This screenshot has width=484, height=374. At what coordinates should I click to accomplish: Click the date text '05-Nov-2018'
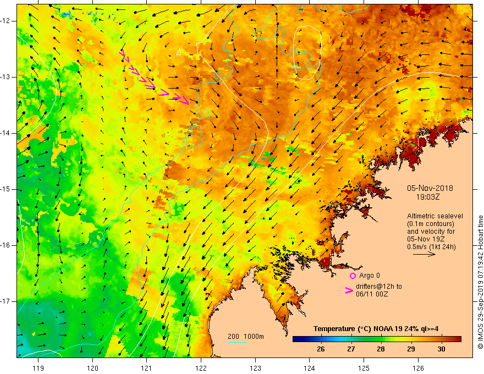pyautogui.click(x=430, y=188)
